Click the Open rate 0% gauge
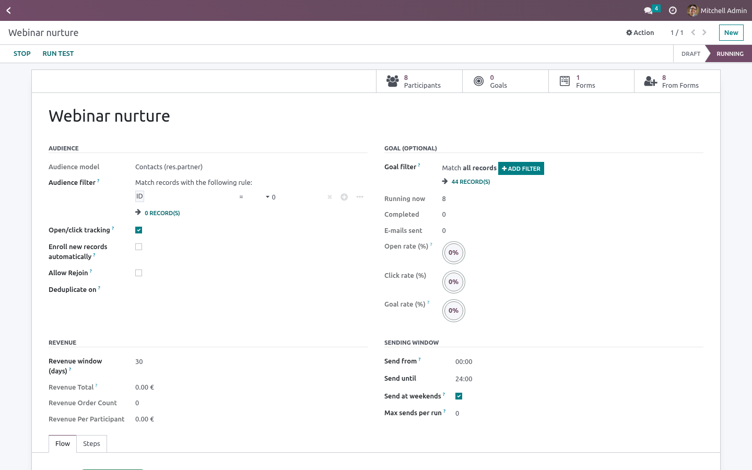Screen dimensions: 752x470 pyautogui.click(x=453, y=253)
